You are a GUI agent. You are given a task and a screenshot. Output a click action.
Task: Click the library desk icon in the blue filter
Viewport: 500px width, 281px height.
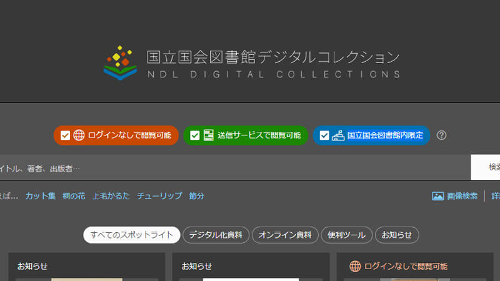click(338, 136)
